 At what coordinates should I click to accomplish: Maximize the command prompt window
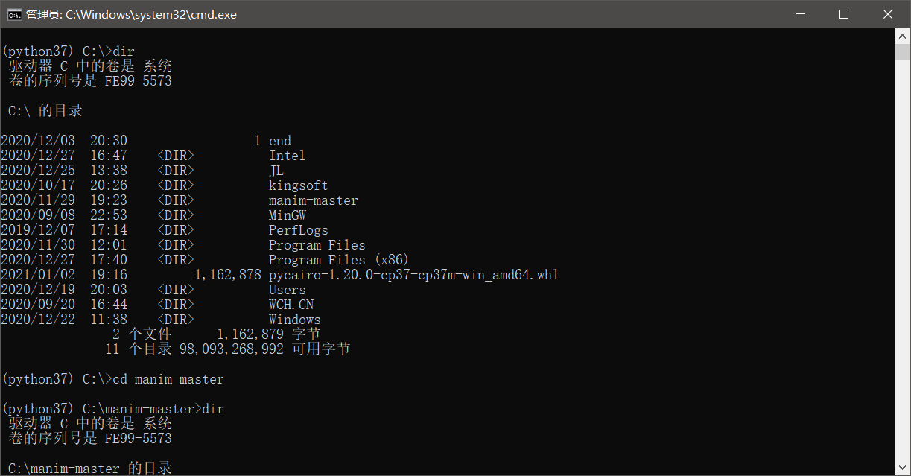[x=844, y=14]
